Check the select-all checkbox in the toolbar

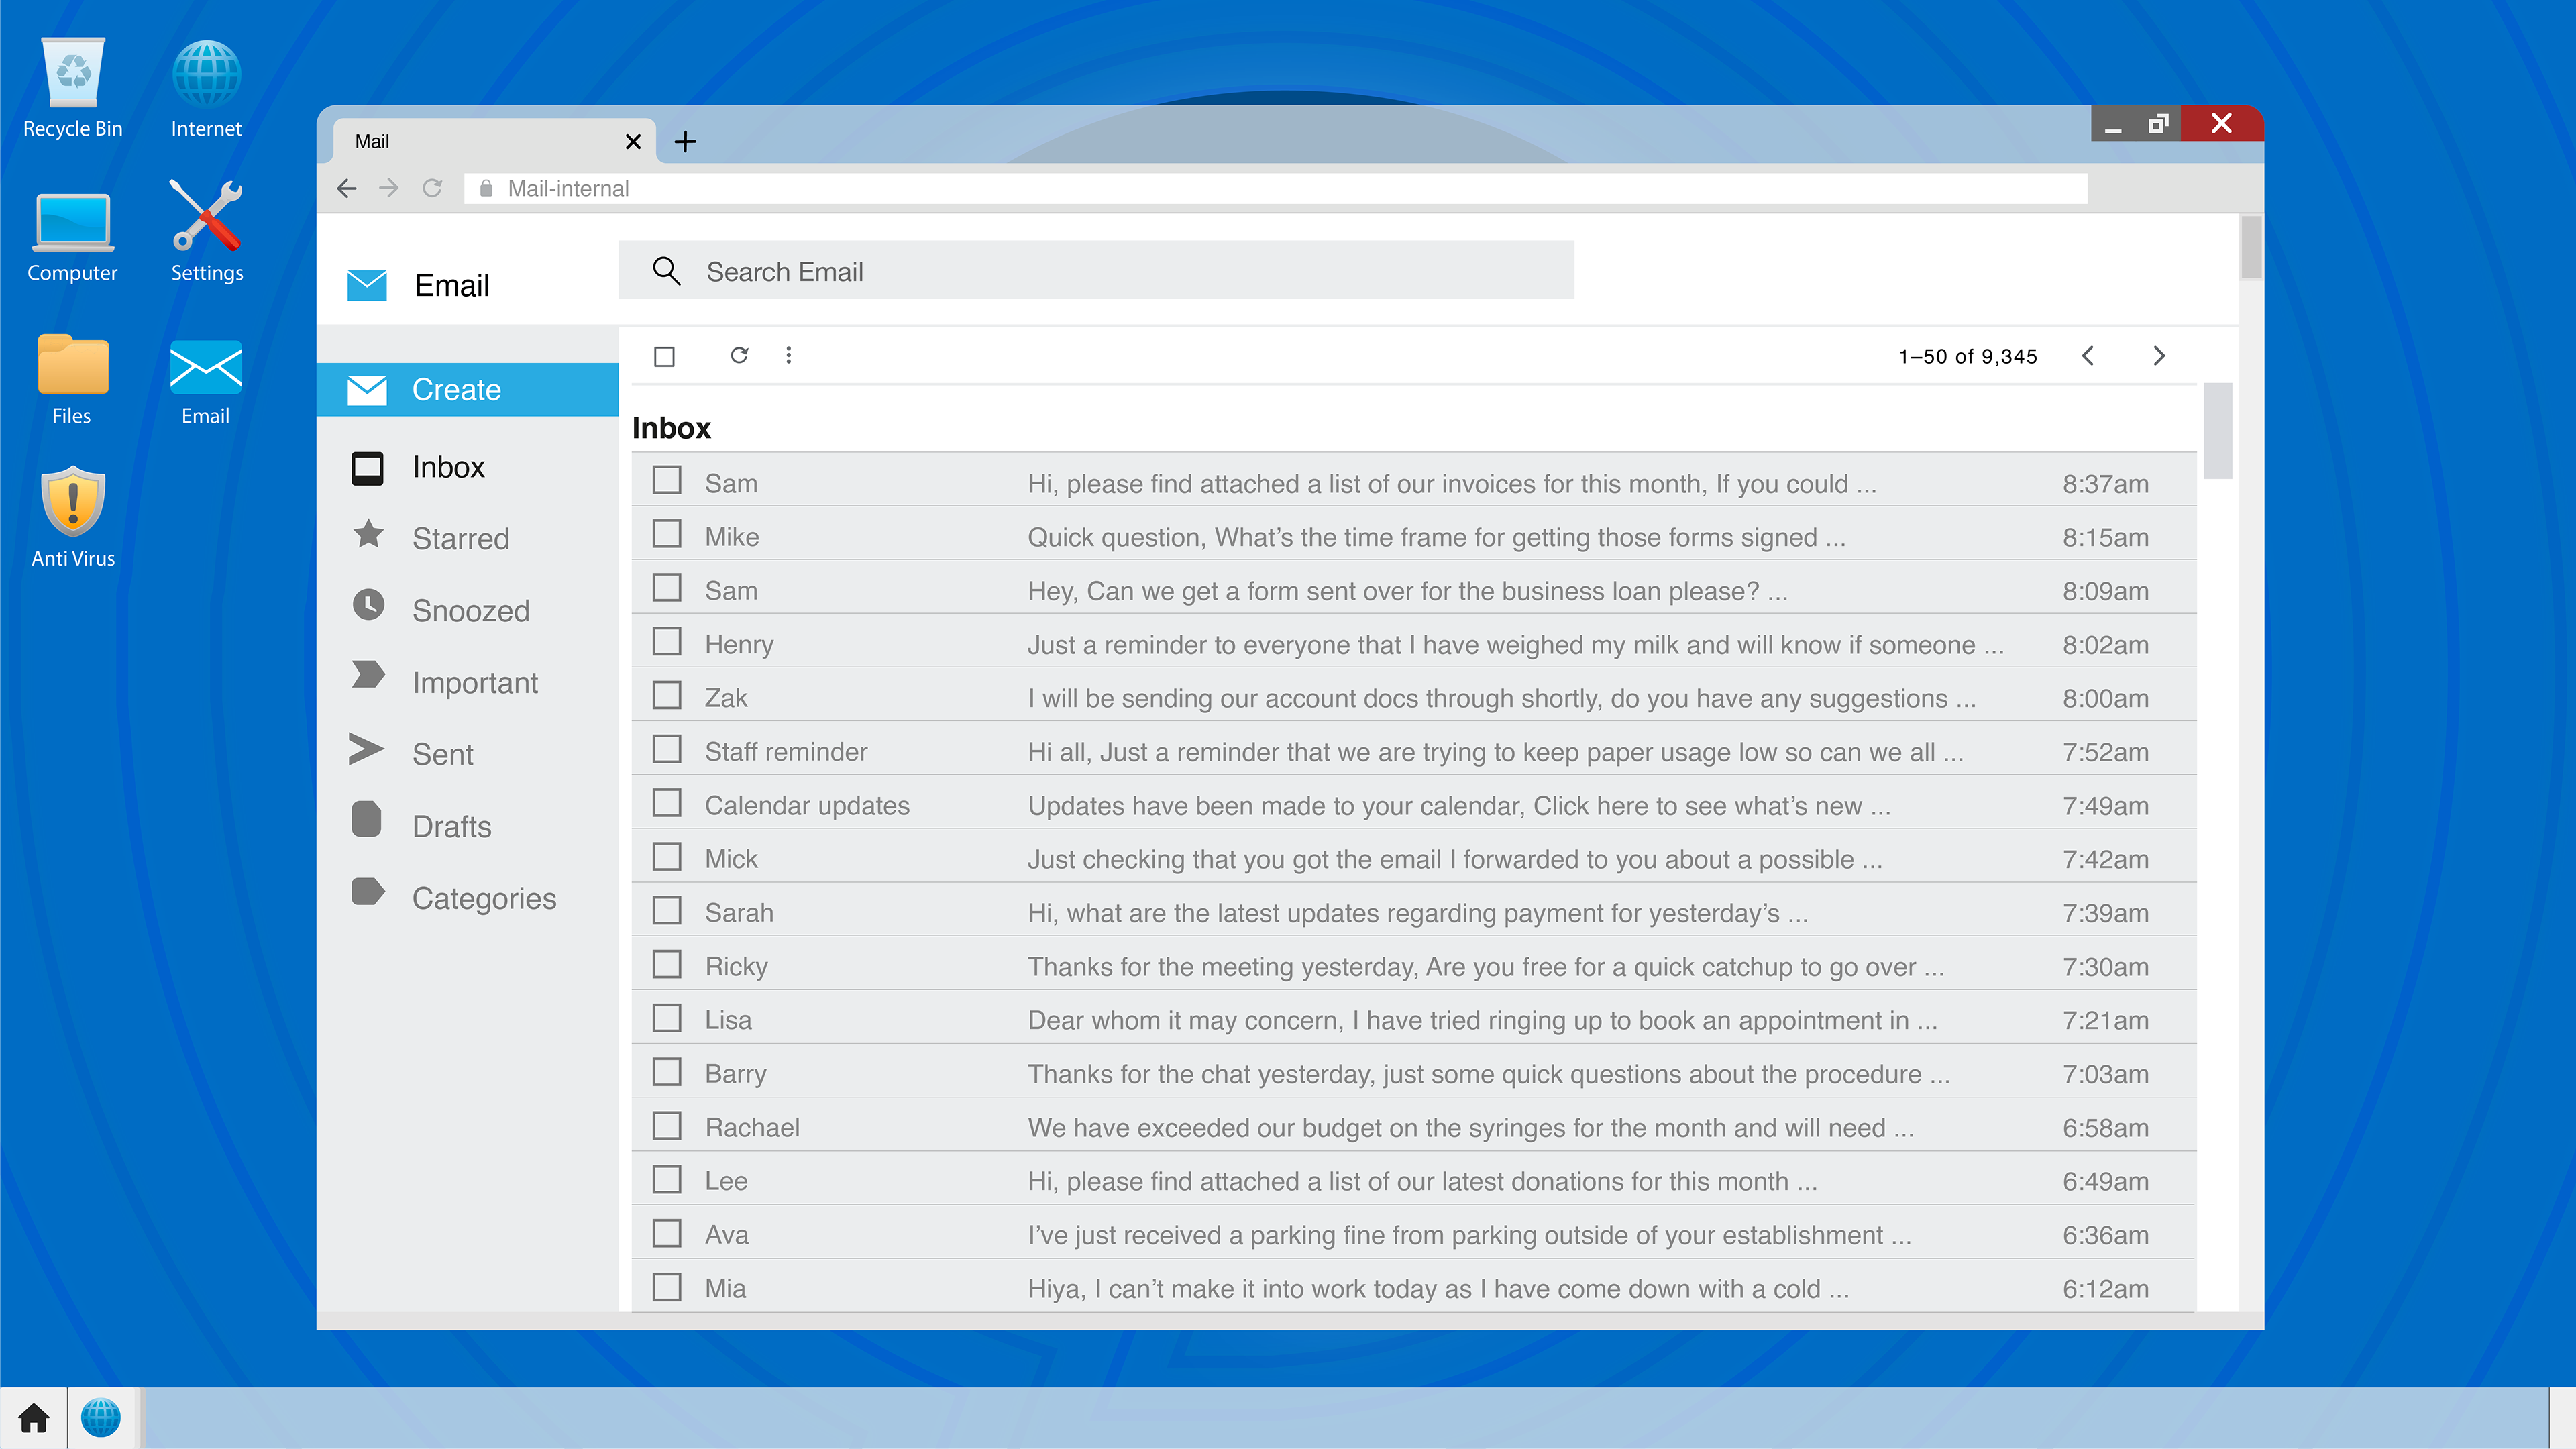(x=664, y=356)
